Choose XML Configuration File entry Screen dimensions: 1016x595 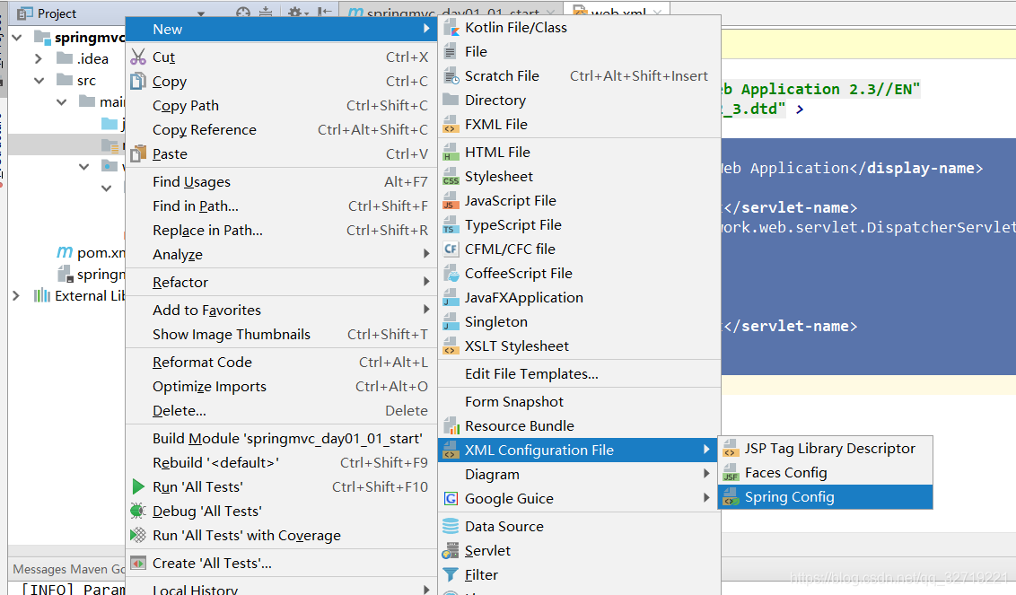click(577, 450)
